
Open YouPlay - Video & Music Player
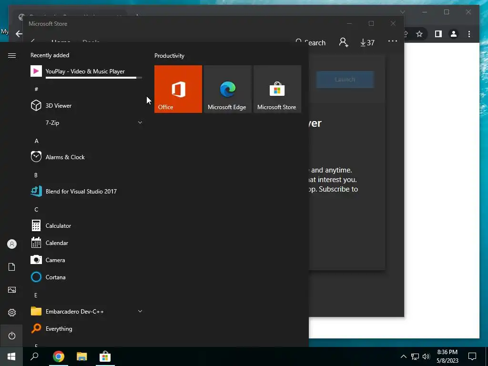pyautogui.click(x=86, y=71)
